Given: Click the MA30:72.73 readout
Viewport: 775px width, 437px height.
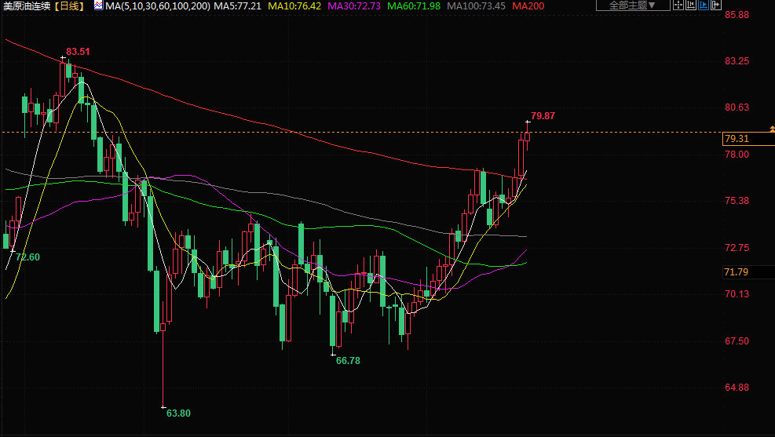Looking at the screenshot, I should [354, 6].
